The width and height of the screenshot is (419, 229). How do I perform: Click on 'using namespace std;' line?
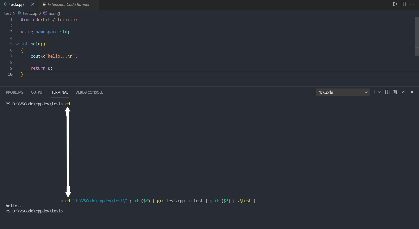[x=45, y=32]
